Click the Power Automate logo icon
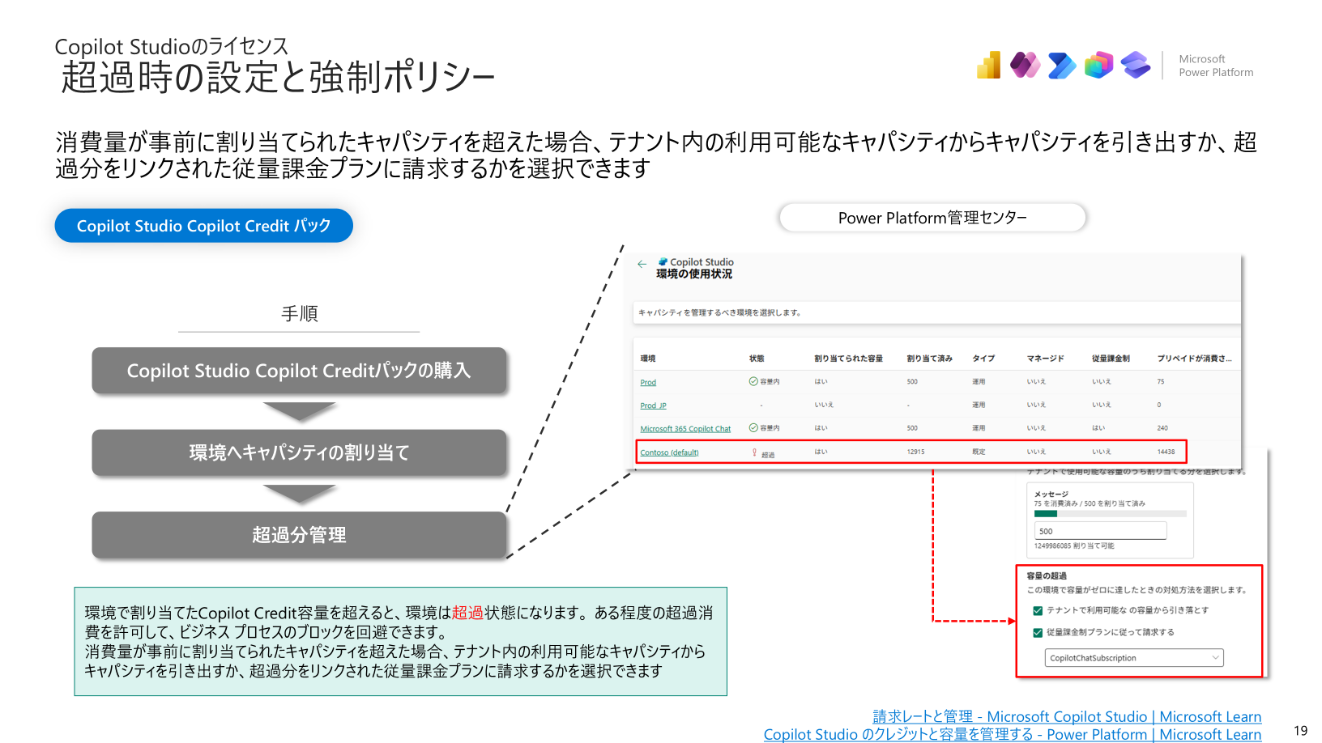Viewport: 1322px width, 743px height. (x=1062, y=66)
